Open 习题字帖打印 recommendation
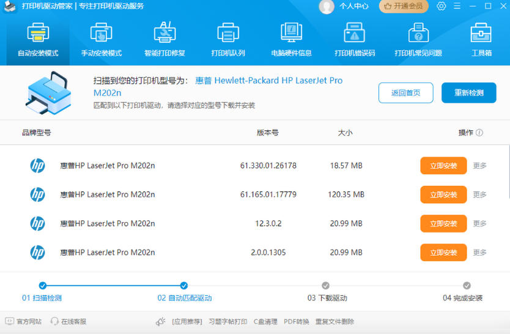This screenshot has height=334, width=510. coord(227,322)
